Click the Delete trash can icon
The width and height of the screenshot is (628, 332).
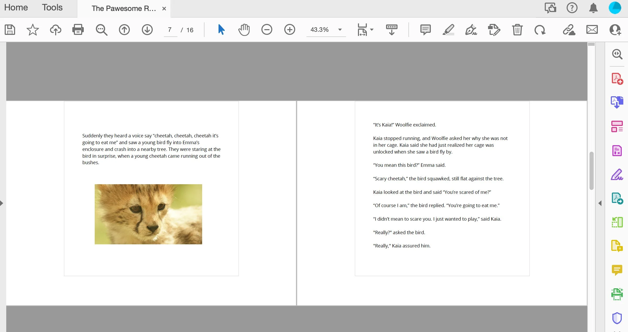(517, 30)
